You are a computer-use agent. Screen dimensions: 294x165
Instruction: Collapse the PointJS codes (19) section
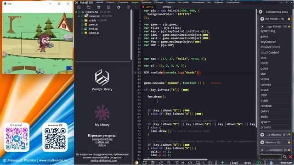[262, 27]
